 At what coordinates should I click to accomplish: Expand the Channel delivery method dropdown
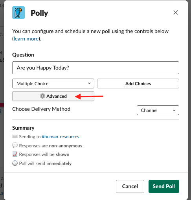tap(158, 110)
